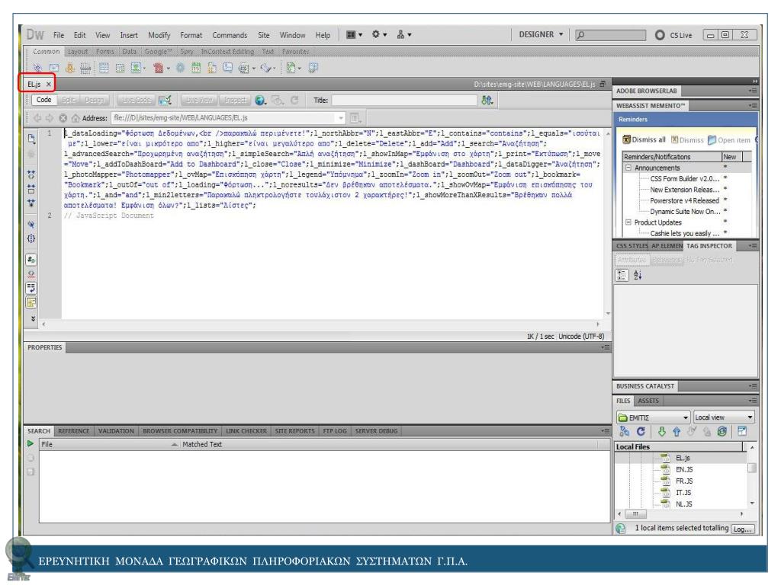The height and width of the screenshot is (585, 781).
Task: Open the DESIGNER workspace dropdown
Action: [x=541, y=35]
